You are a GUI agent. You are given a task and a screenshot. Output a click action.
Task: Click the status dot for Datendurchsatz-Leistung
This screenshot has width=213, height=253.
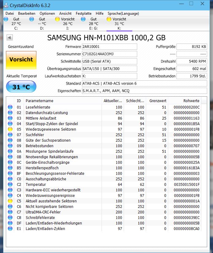pyautogui.click(x=10, y=113)
